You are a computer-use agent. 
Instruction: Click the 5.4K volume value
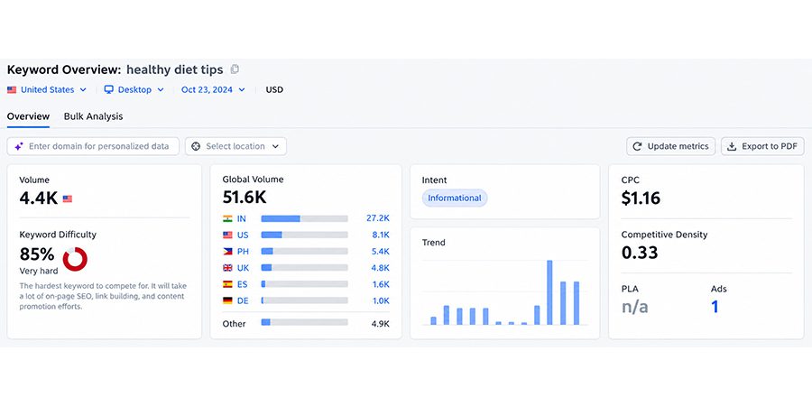[381, 252]
